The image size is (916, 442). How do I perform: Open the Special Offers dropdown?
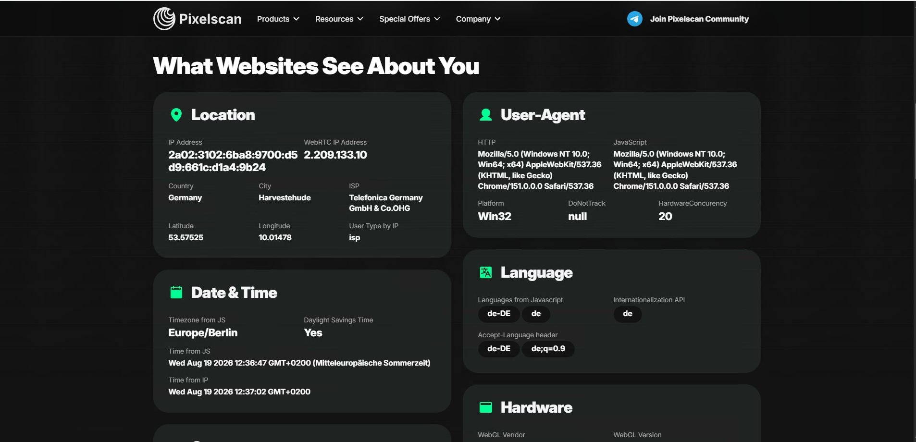(409, 19)
